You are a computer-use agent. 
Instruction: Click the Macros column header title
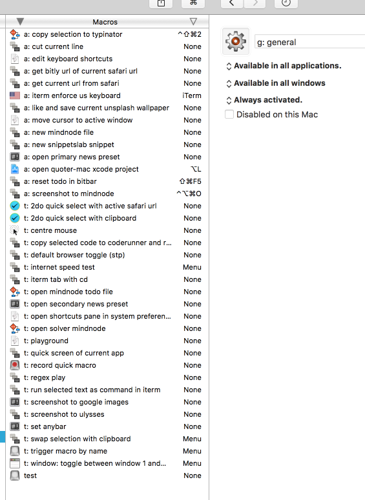(x=105, y=22)
